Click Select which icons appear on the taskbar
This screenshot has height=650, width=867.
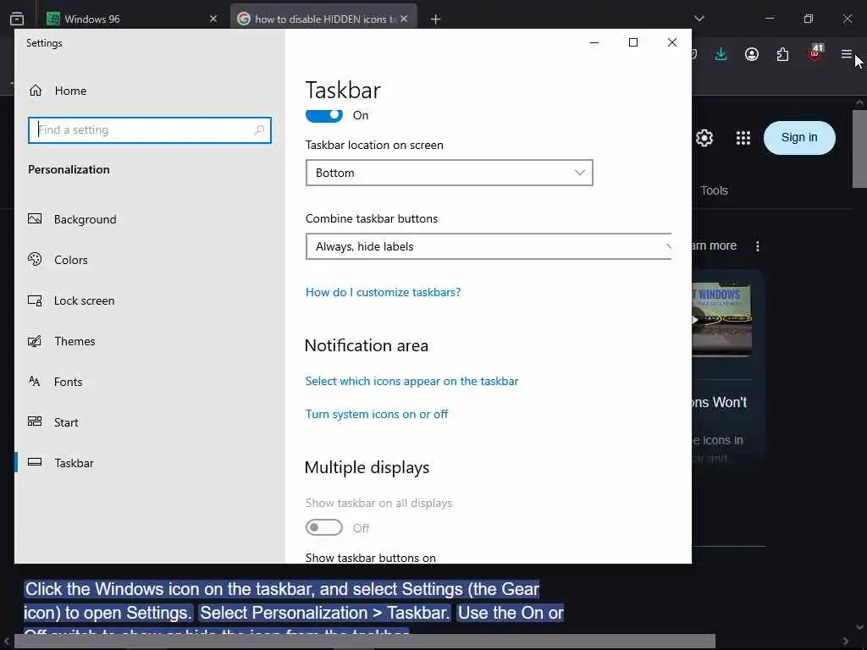pos(412,382)
